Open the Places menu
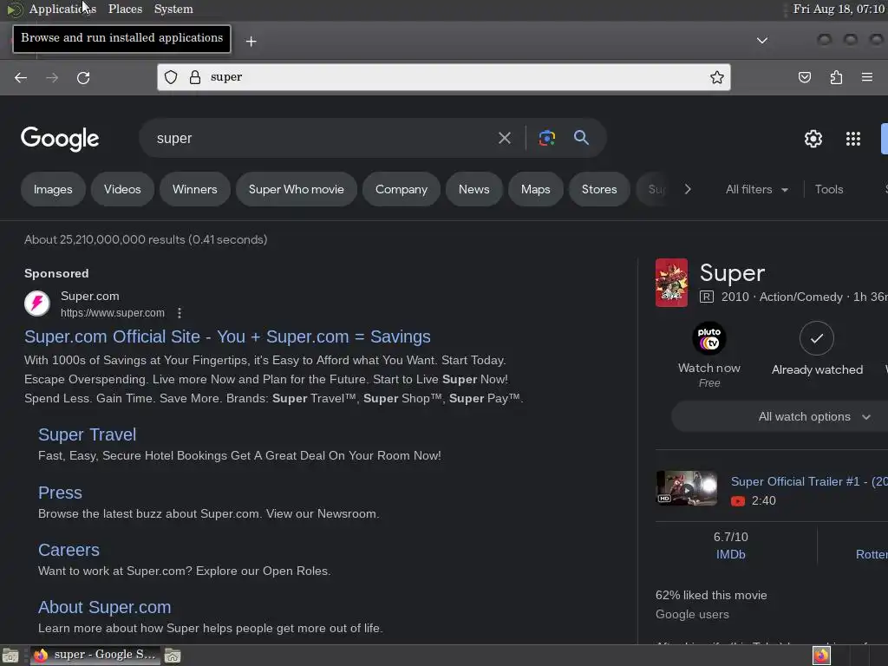Image resolution: width=888 pixels, height=666 pixels. (x=125, y=9)
